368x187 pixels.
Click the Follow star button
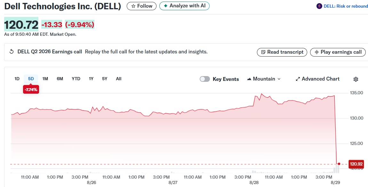[x=141, y=6]
